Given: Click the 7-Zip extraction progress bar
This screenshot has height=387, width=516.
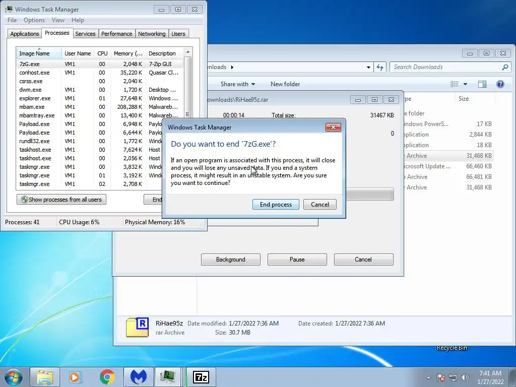Looking at the screenshot, I should 369,194.
